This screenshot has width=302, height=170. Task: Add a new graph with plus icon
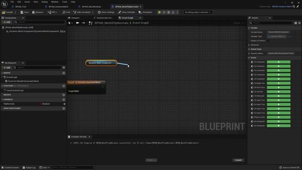coord(64,73)
